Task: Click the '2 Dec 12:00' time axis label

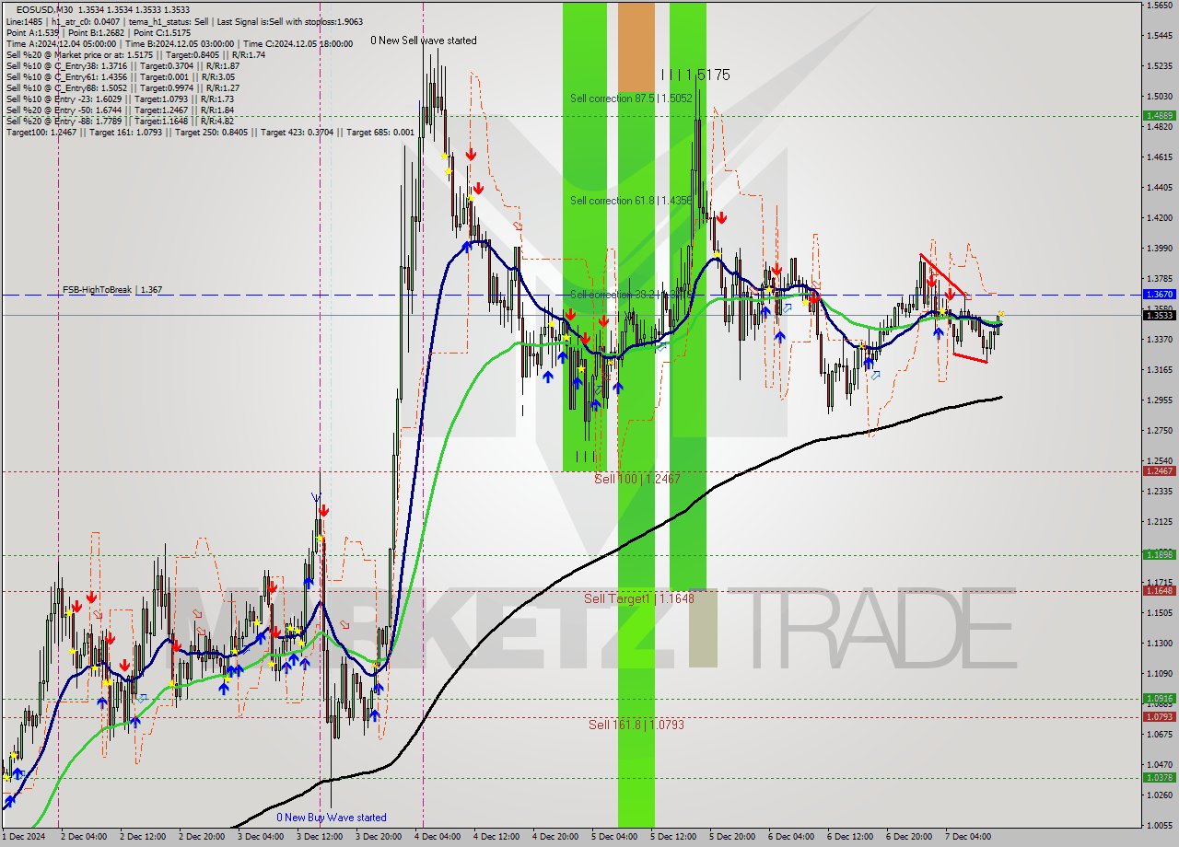Action: [x=143, y=837]
